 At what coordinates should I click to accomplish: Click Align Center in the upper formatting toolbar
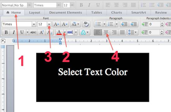[x=117, y=5]
